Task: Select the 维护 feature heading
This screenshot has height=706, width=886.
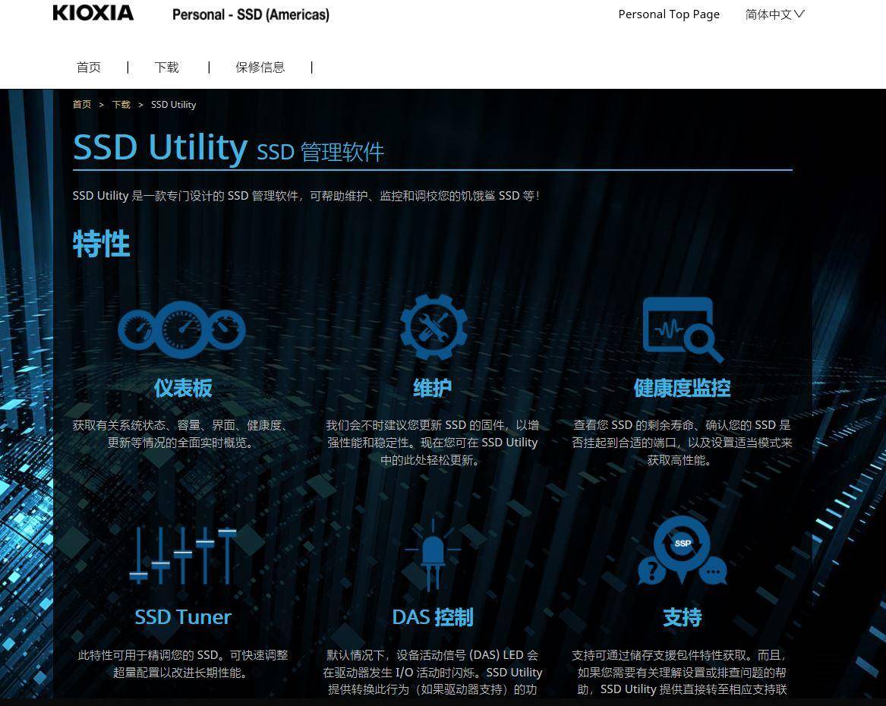Action: point(432,388)
